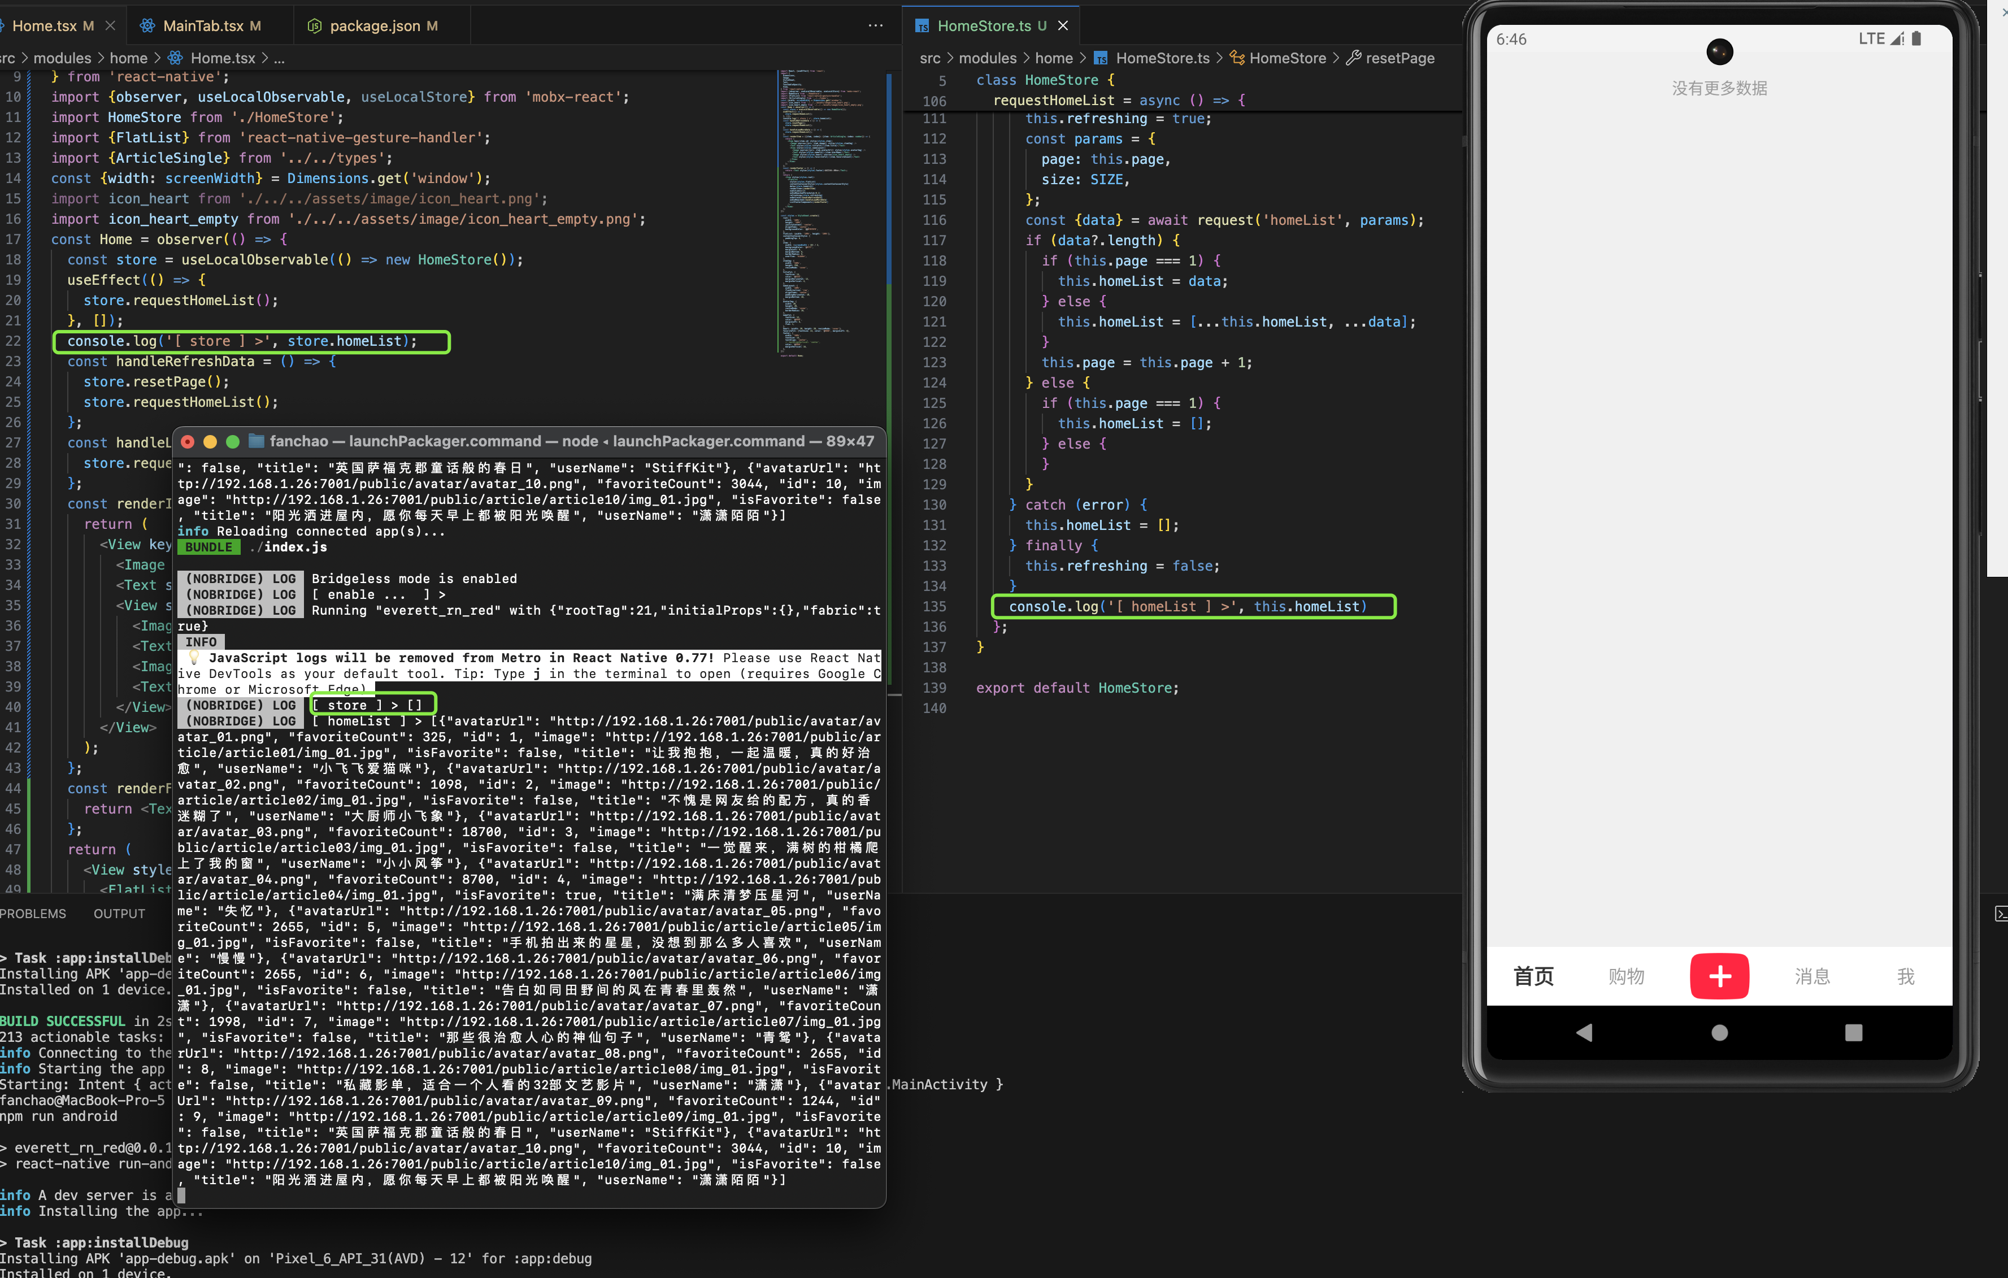The height and width of the screenshot is (1278, 2008).
Task: Close the HomeStore.ts tab
Action: [x=1063, y=26]
